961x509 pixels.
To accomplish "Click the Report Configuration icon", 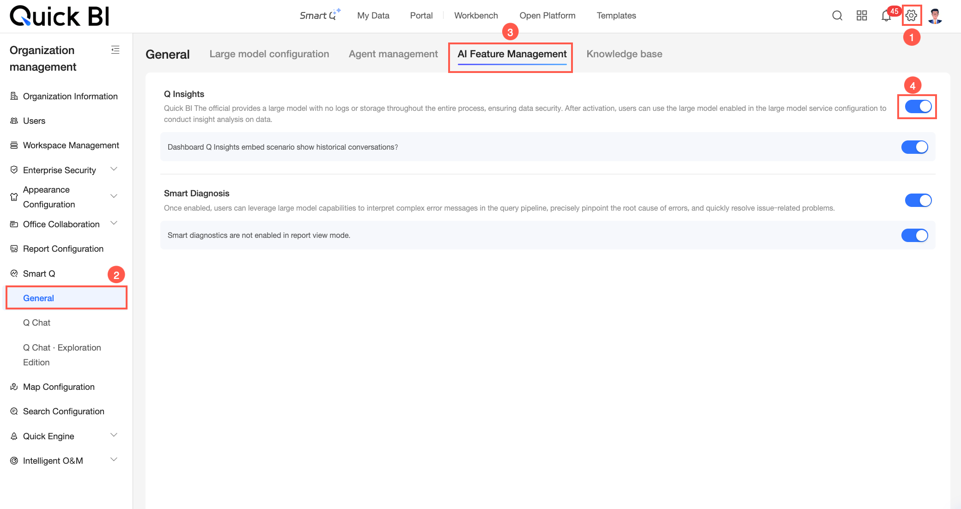I will 14,249.
